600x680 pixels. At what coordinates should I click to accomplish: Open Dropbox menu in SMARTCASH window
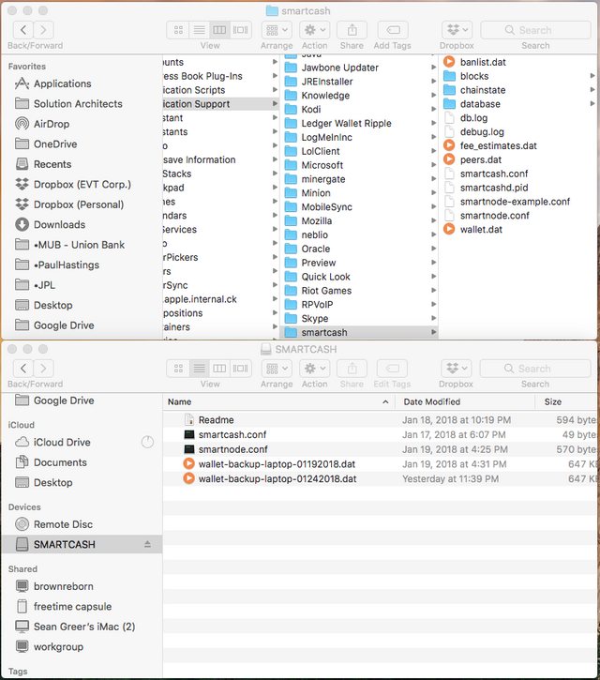(x=456, y=369)
